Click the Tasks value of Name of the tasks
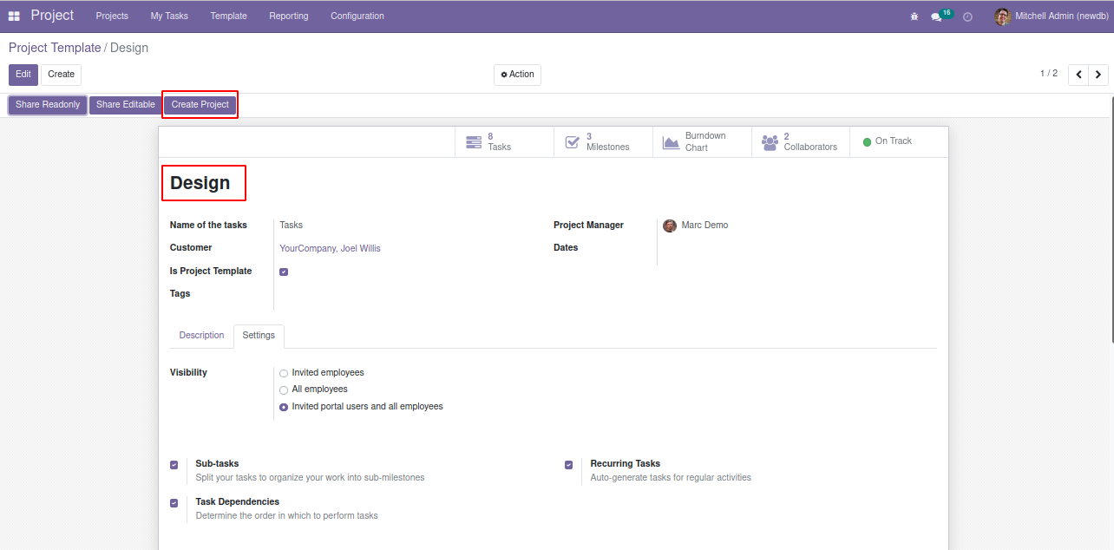Screen dimensions: 1114x550 pos(291,226)
